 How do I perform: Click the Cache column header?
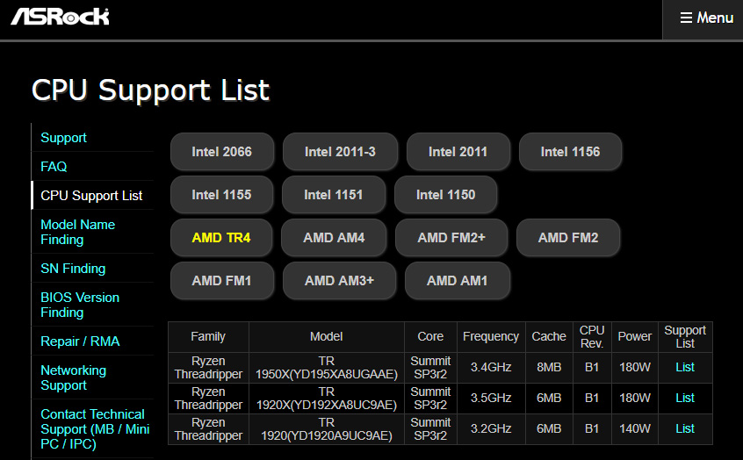click(549, 337)
